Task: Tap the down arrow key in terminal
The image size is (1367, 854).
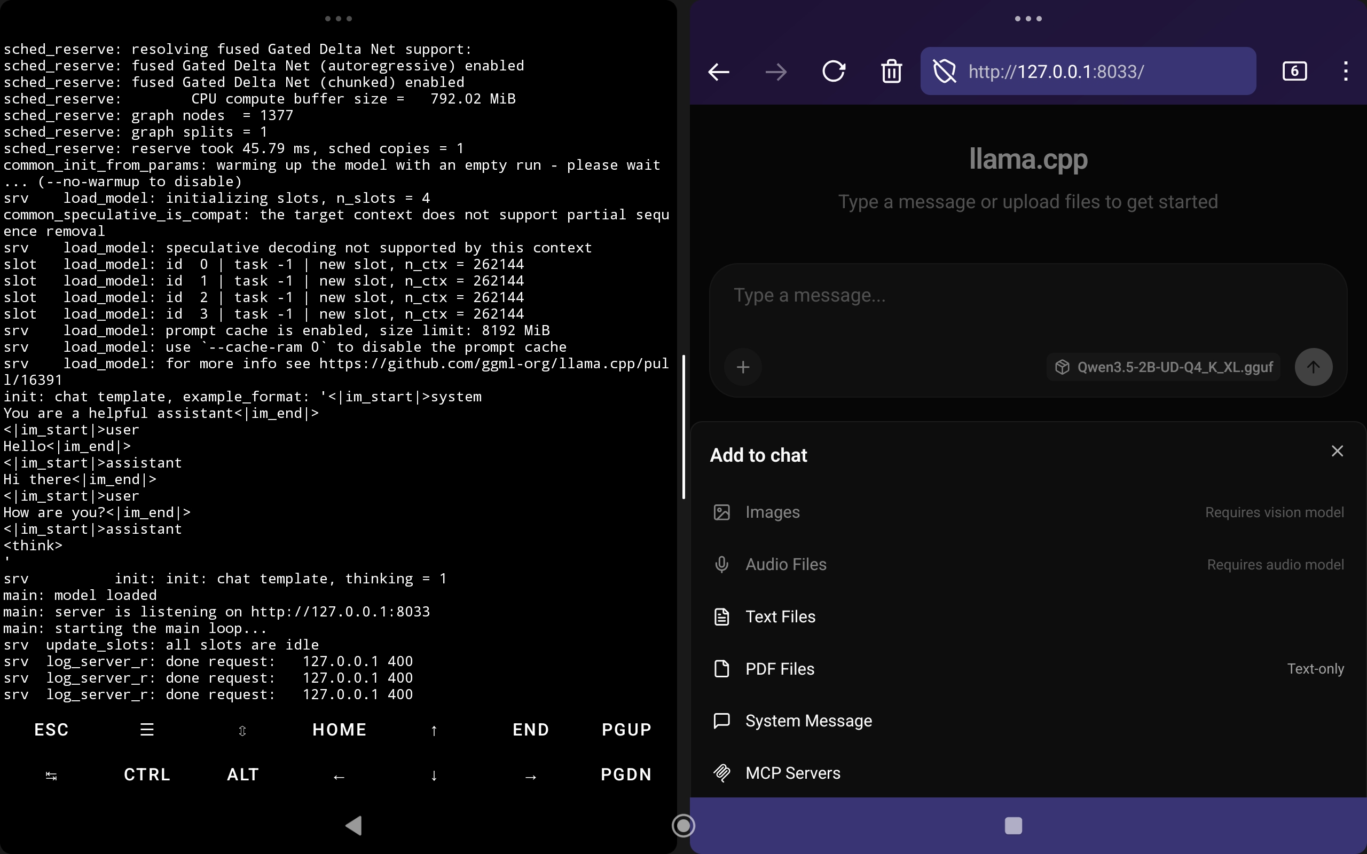Action: pyautogui.click(x=434, y=776)
